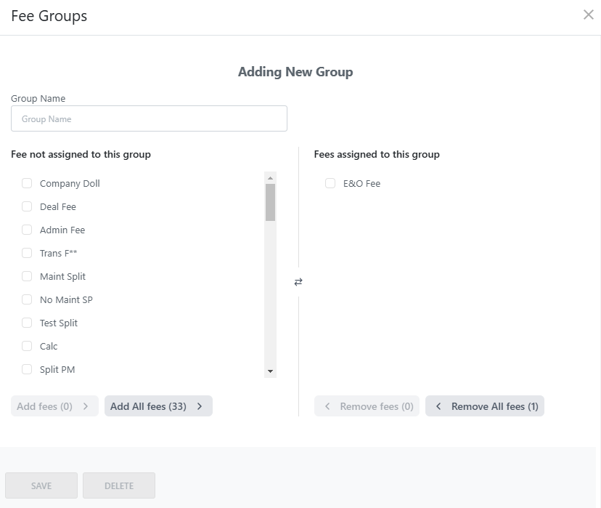Image resolution: width=601 pixels, height=508 pixels.
Task: Check the Test Split checkbox
Action: coord(27,323)
